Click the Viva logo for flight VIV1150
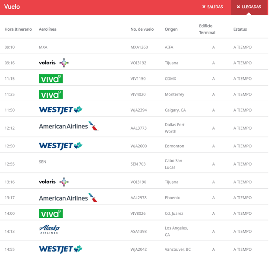The image size is (271, 255). [x=51, y=79]
